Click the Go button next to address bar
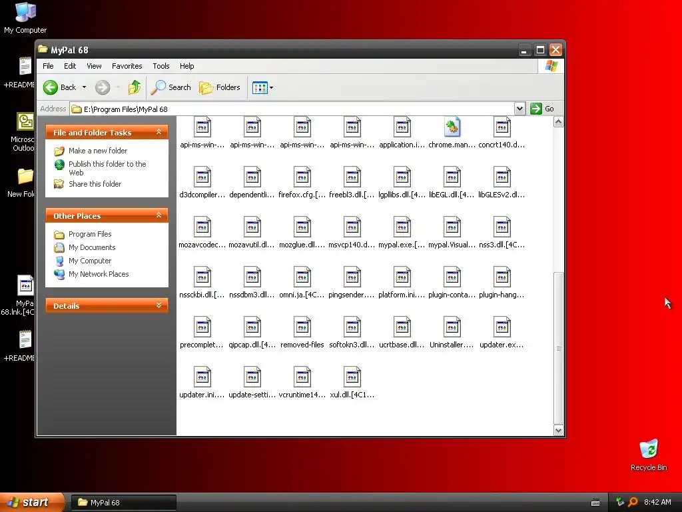The width and height of the screenshot is (682, 512). click(x=542, y=109)
